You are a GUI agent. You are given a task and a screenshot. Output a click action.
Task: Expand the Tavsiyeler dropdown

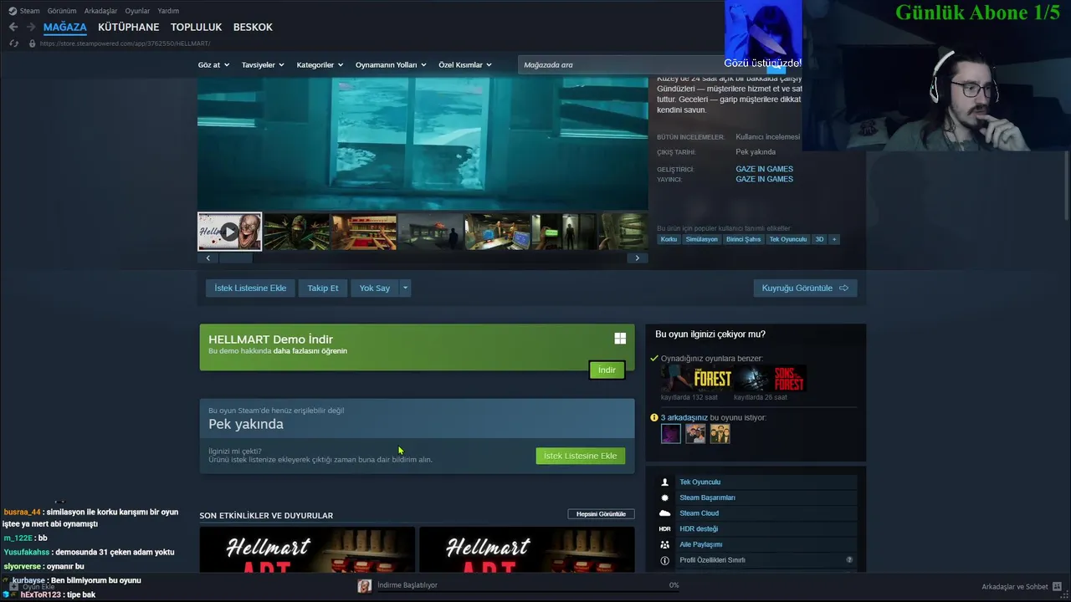tap(263, 64)
